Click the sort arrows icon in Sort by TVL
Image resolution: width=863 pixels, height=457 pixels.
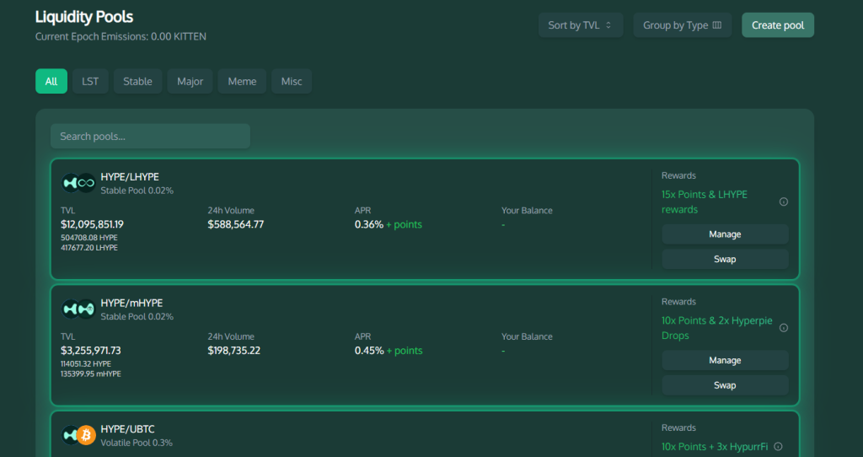pyautogui.click(x=608, y=25)
